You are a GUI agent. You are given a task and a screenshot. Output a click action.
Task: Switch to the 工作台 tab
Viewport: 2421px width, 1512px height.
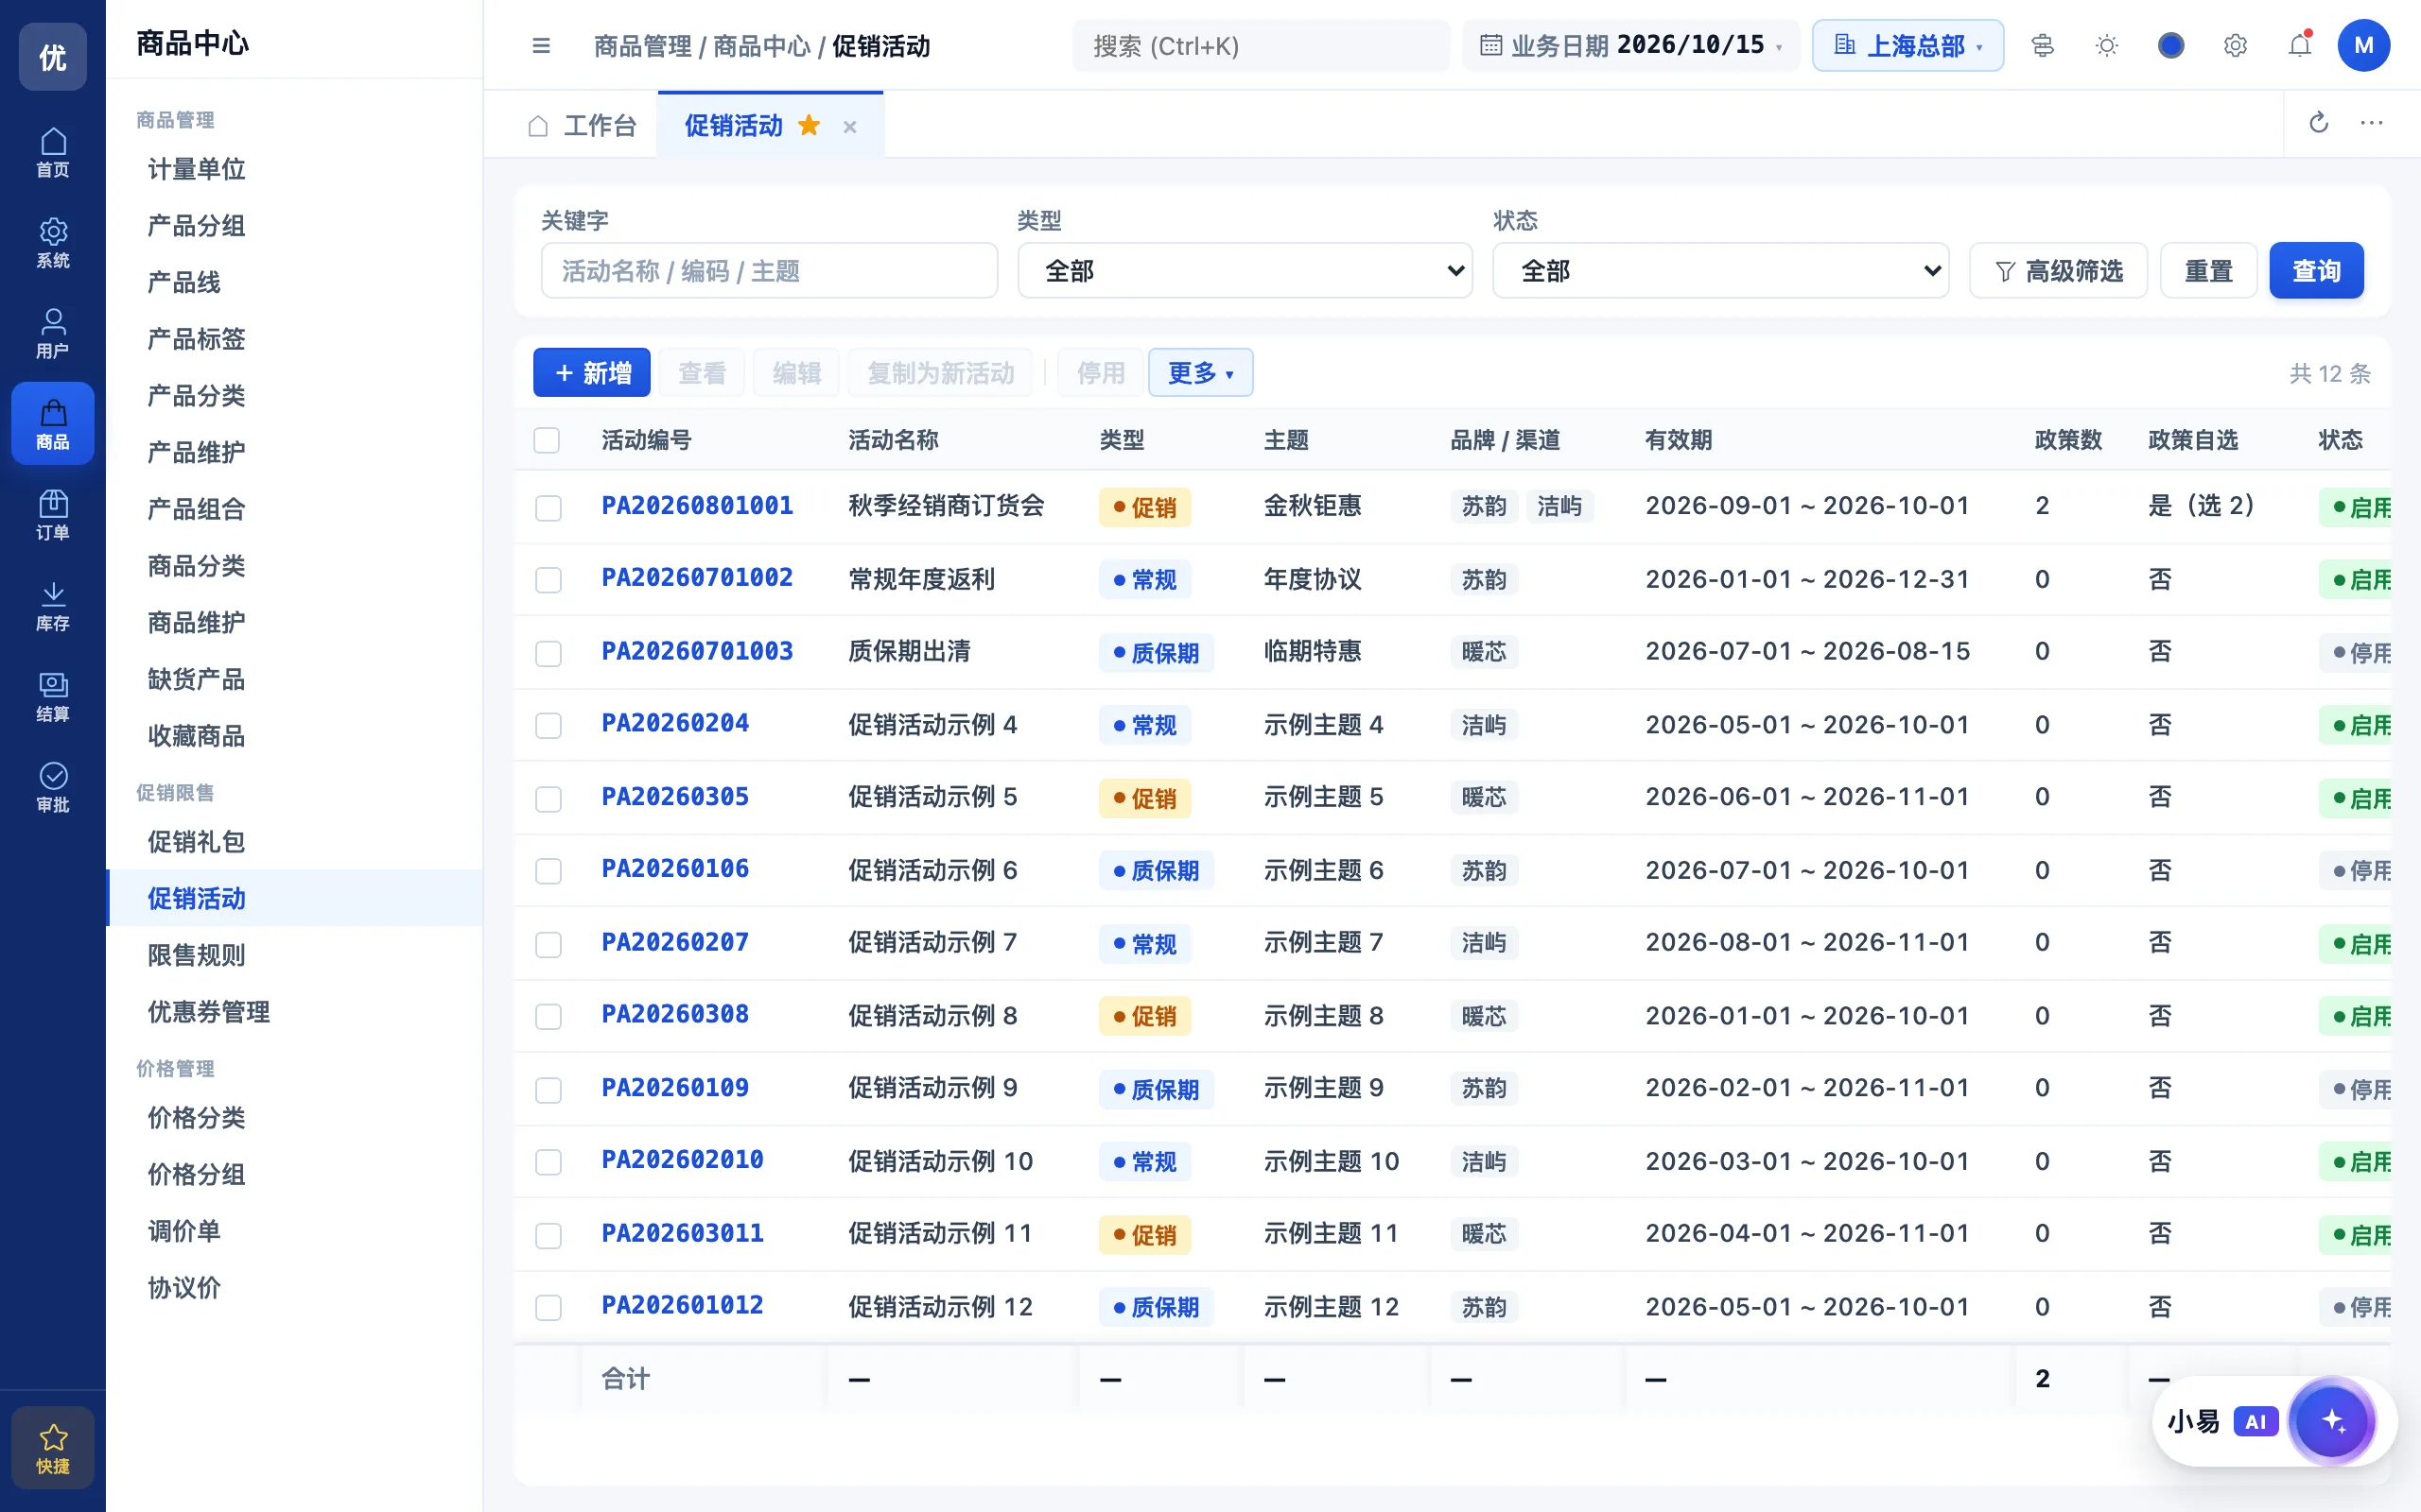582,125
